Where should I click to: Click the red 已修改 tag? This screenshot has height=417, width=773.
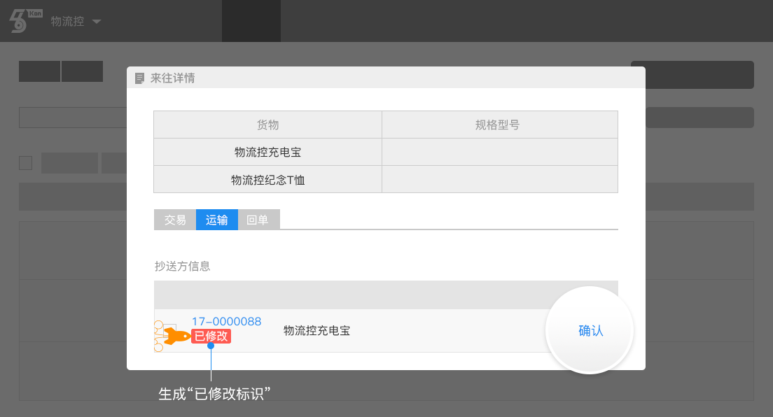(x=211, y=336)
